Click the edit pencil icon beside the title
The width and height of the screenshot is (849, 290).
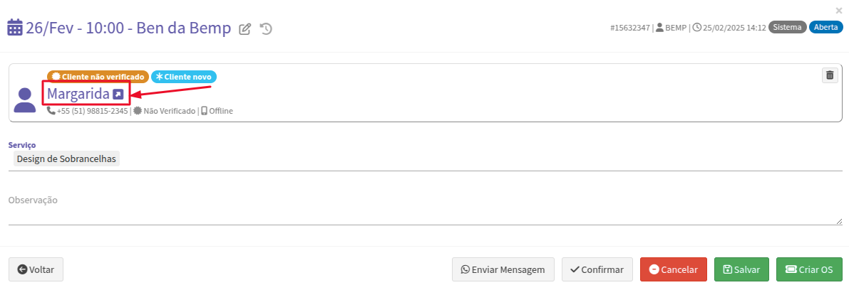tap(245, 29)
